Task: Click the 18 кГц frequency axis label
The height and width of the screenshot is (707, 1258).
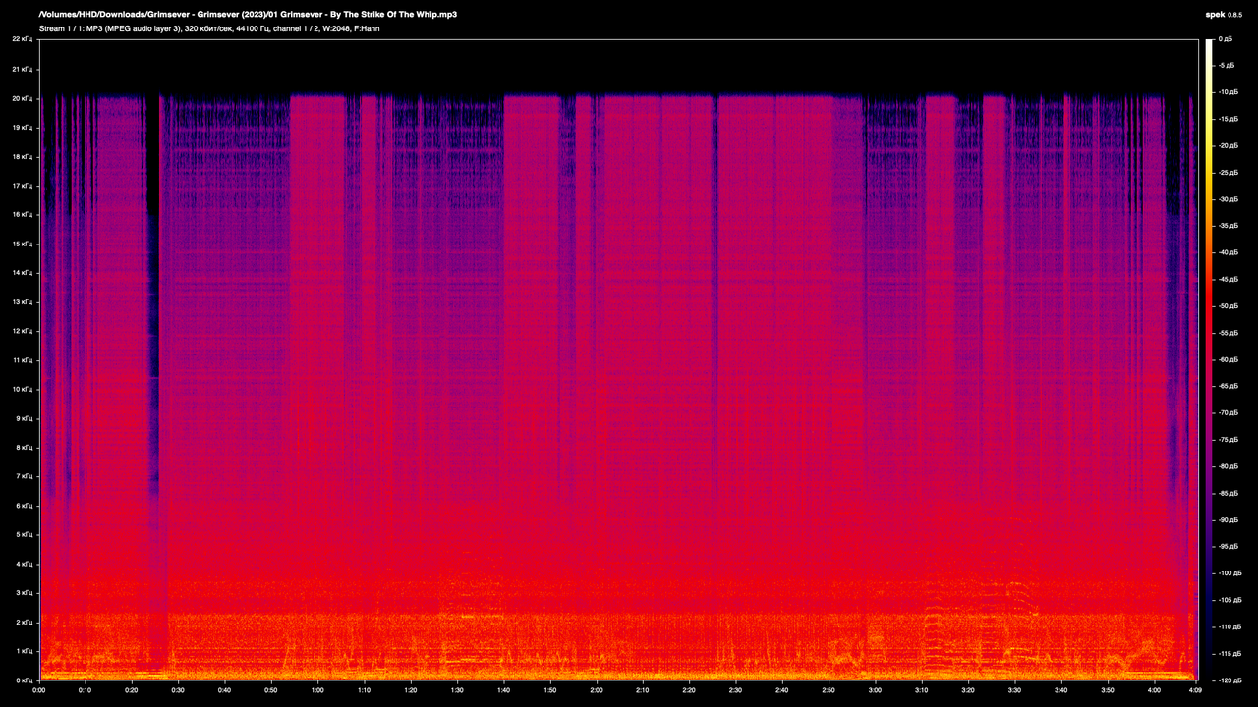Action: [x=22, y=156]
